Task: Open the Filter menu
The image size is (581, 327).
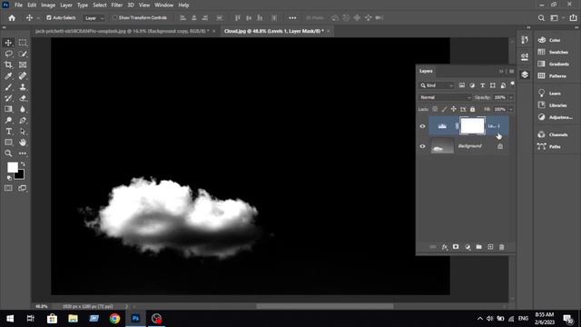Action: [x=117, y=5]
